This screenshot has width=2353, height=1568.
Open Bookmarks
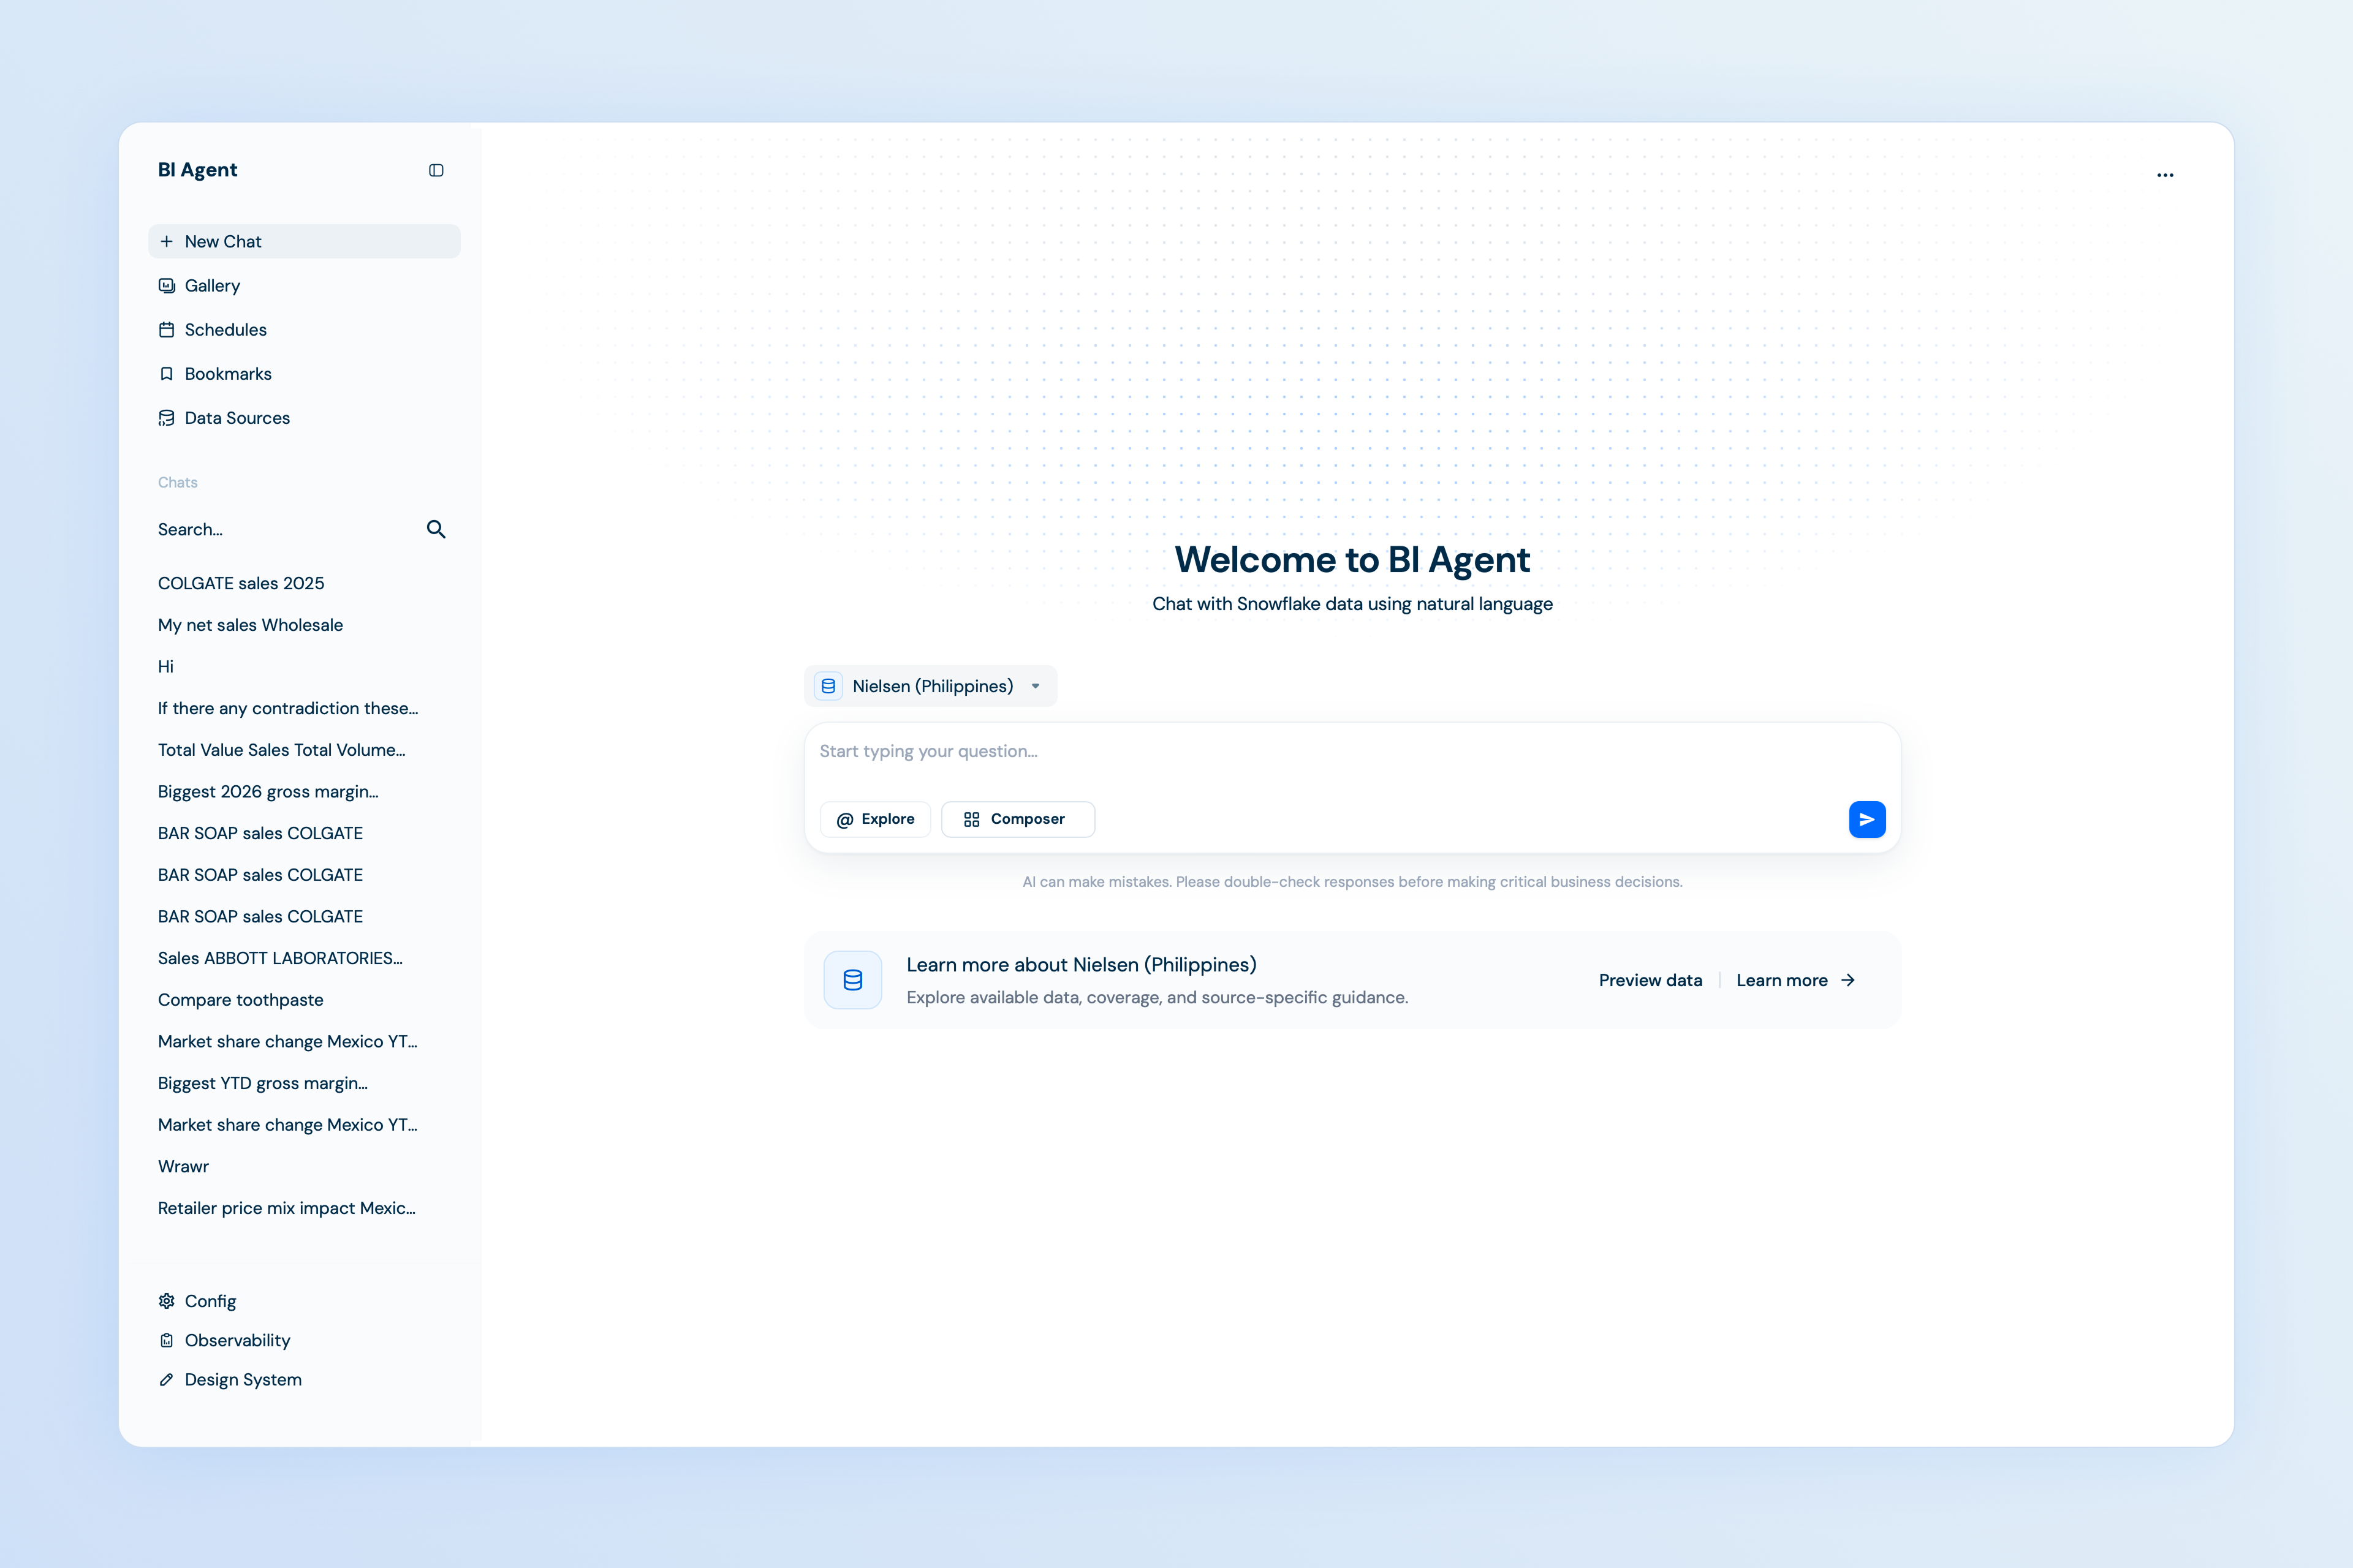pos(304,374)
